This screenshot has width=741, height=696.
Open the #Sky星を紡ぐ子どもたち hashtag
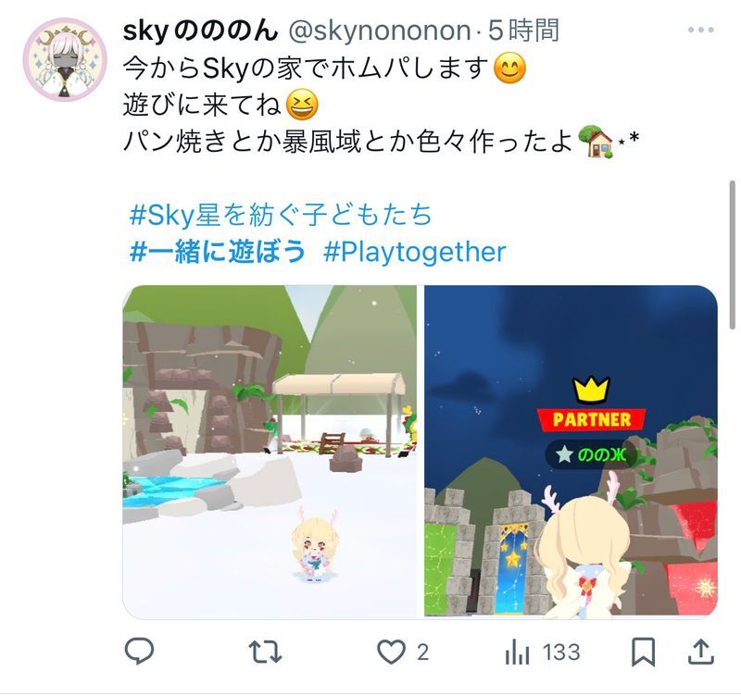point(281,215)
